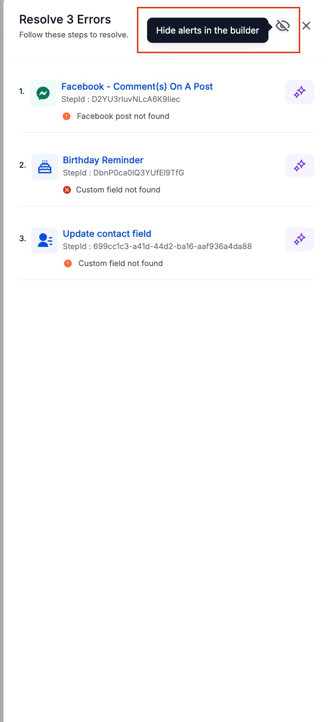
Task: Click the Hide alerts in the builder tooltip
Action: tap(208, 30)
